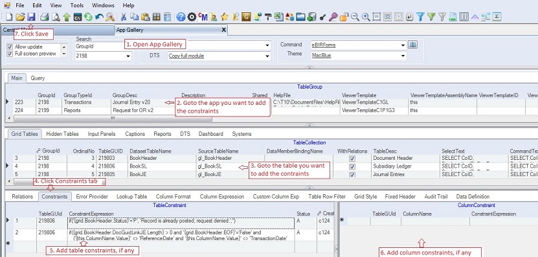Click the black gear settings icon

click(x=192, y=17)
